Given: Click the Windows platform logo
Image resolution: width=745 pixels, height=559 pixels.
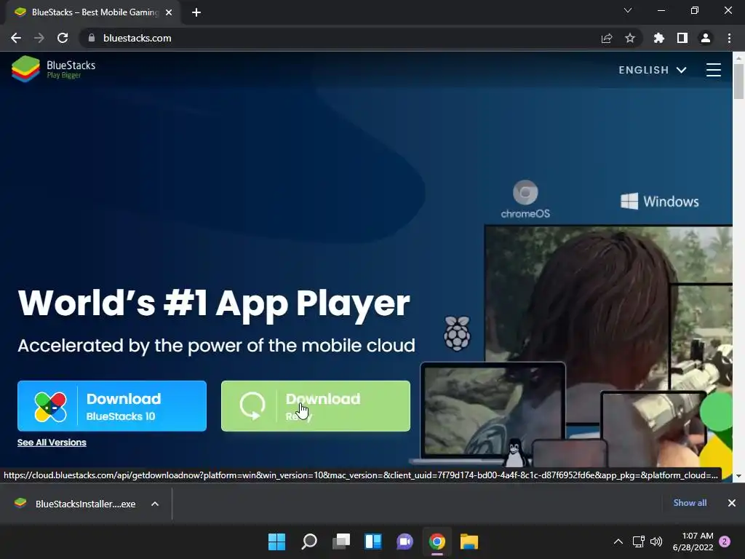Looking at the screenshot, I should [659, 201].
